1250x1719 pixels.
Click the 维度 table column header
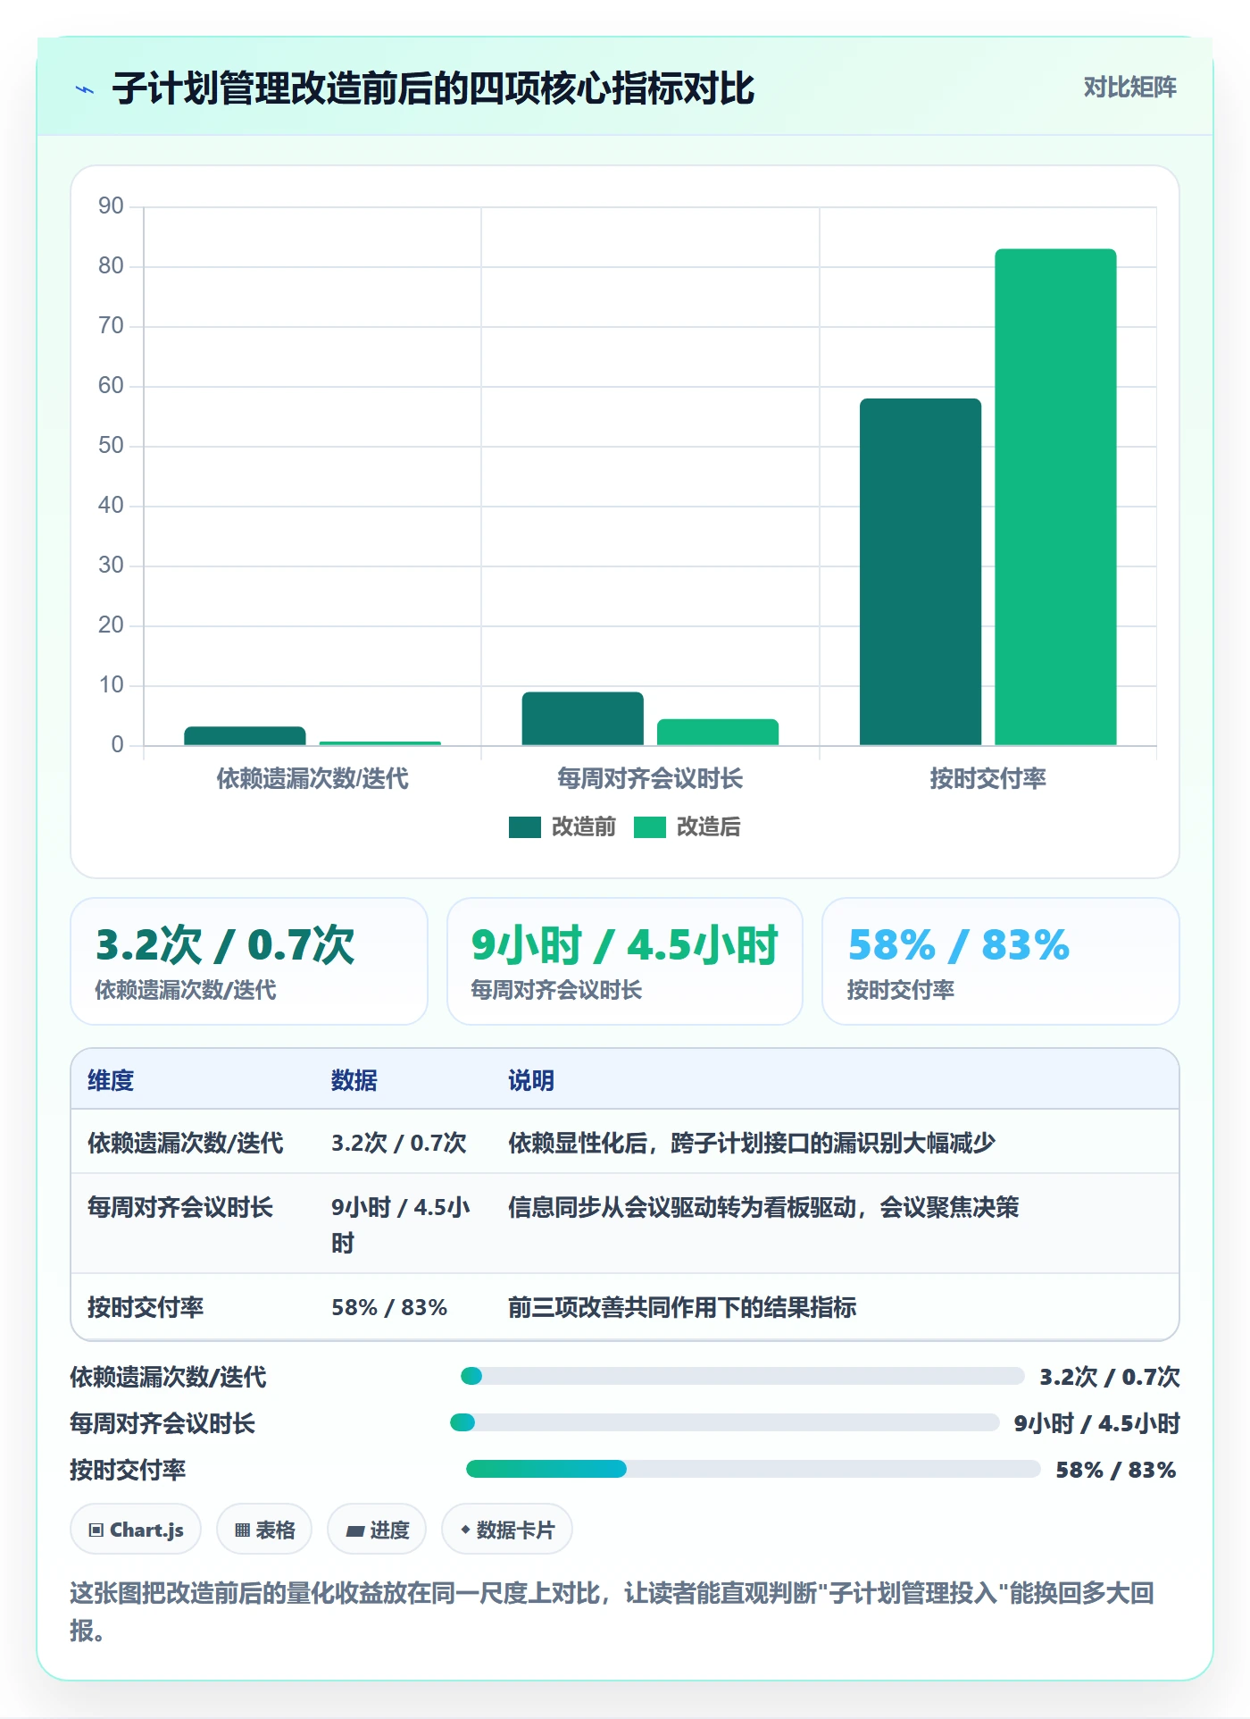click(111, 1080)
